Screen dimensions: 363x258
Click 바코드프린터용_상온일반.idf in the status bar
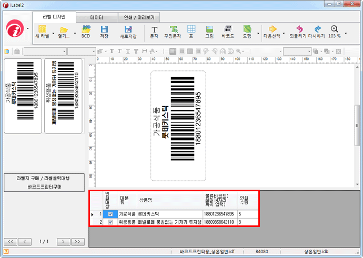pos(207,252)
